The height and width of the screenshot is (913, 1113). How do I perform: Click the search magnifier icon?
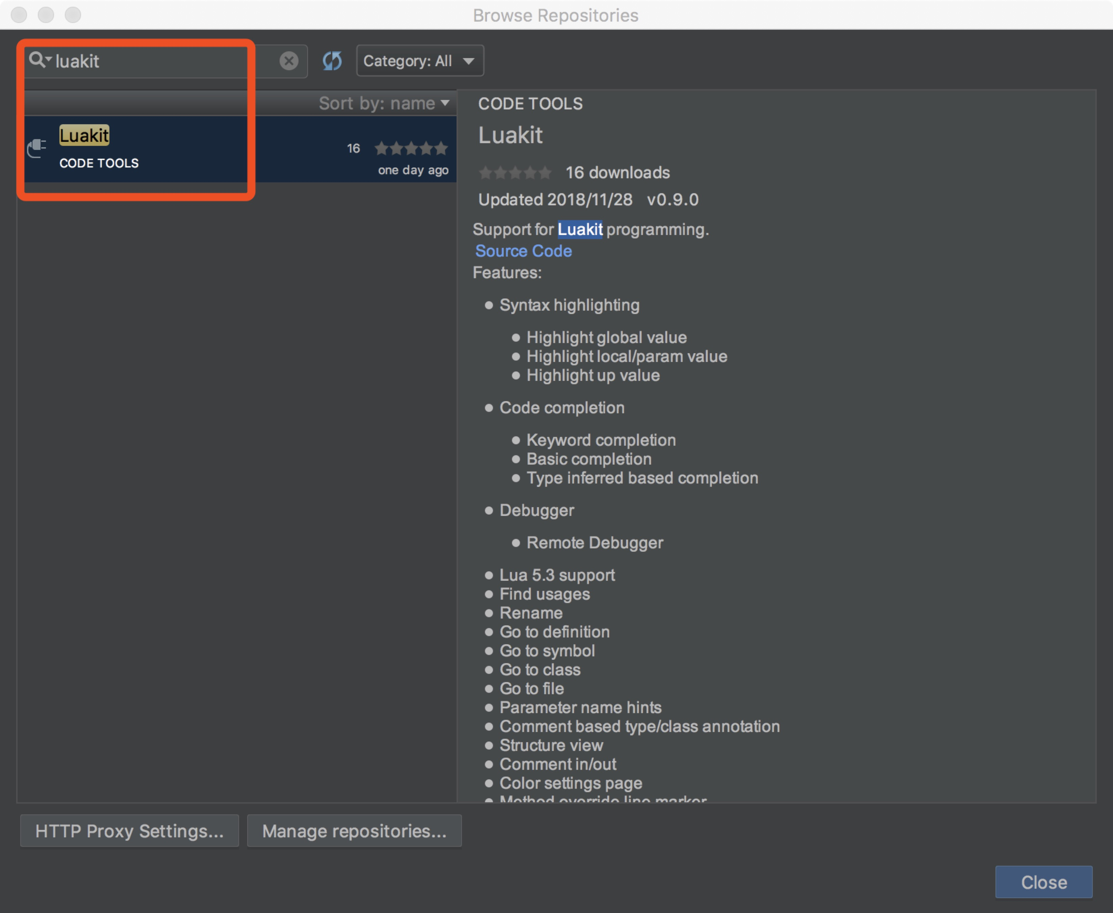pos(36,59)
